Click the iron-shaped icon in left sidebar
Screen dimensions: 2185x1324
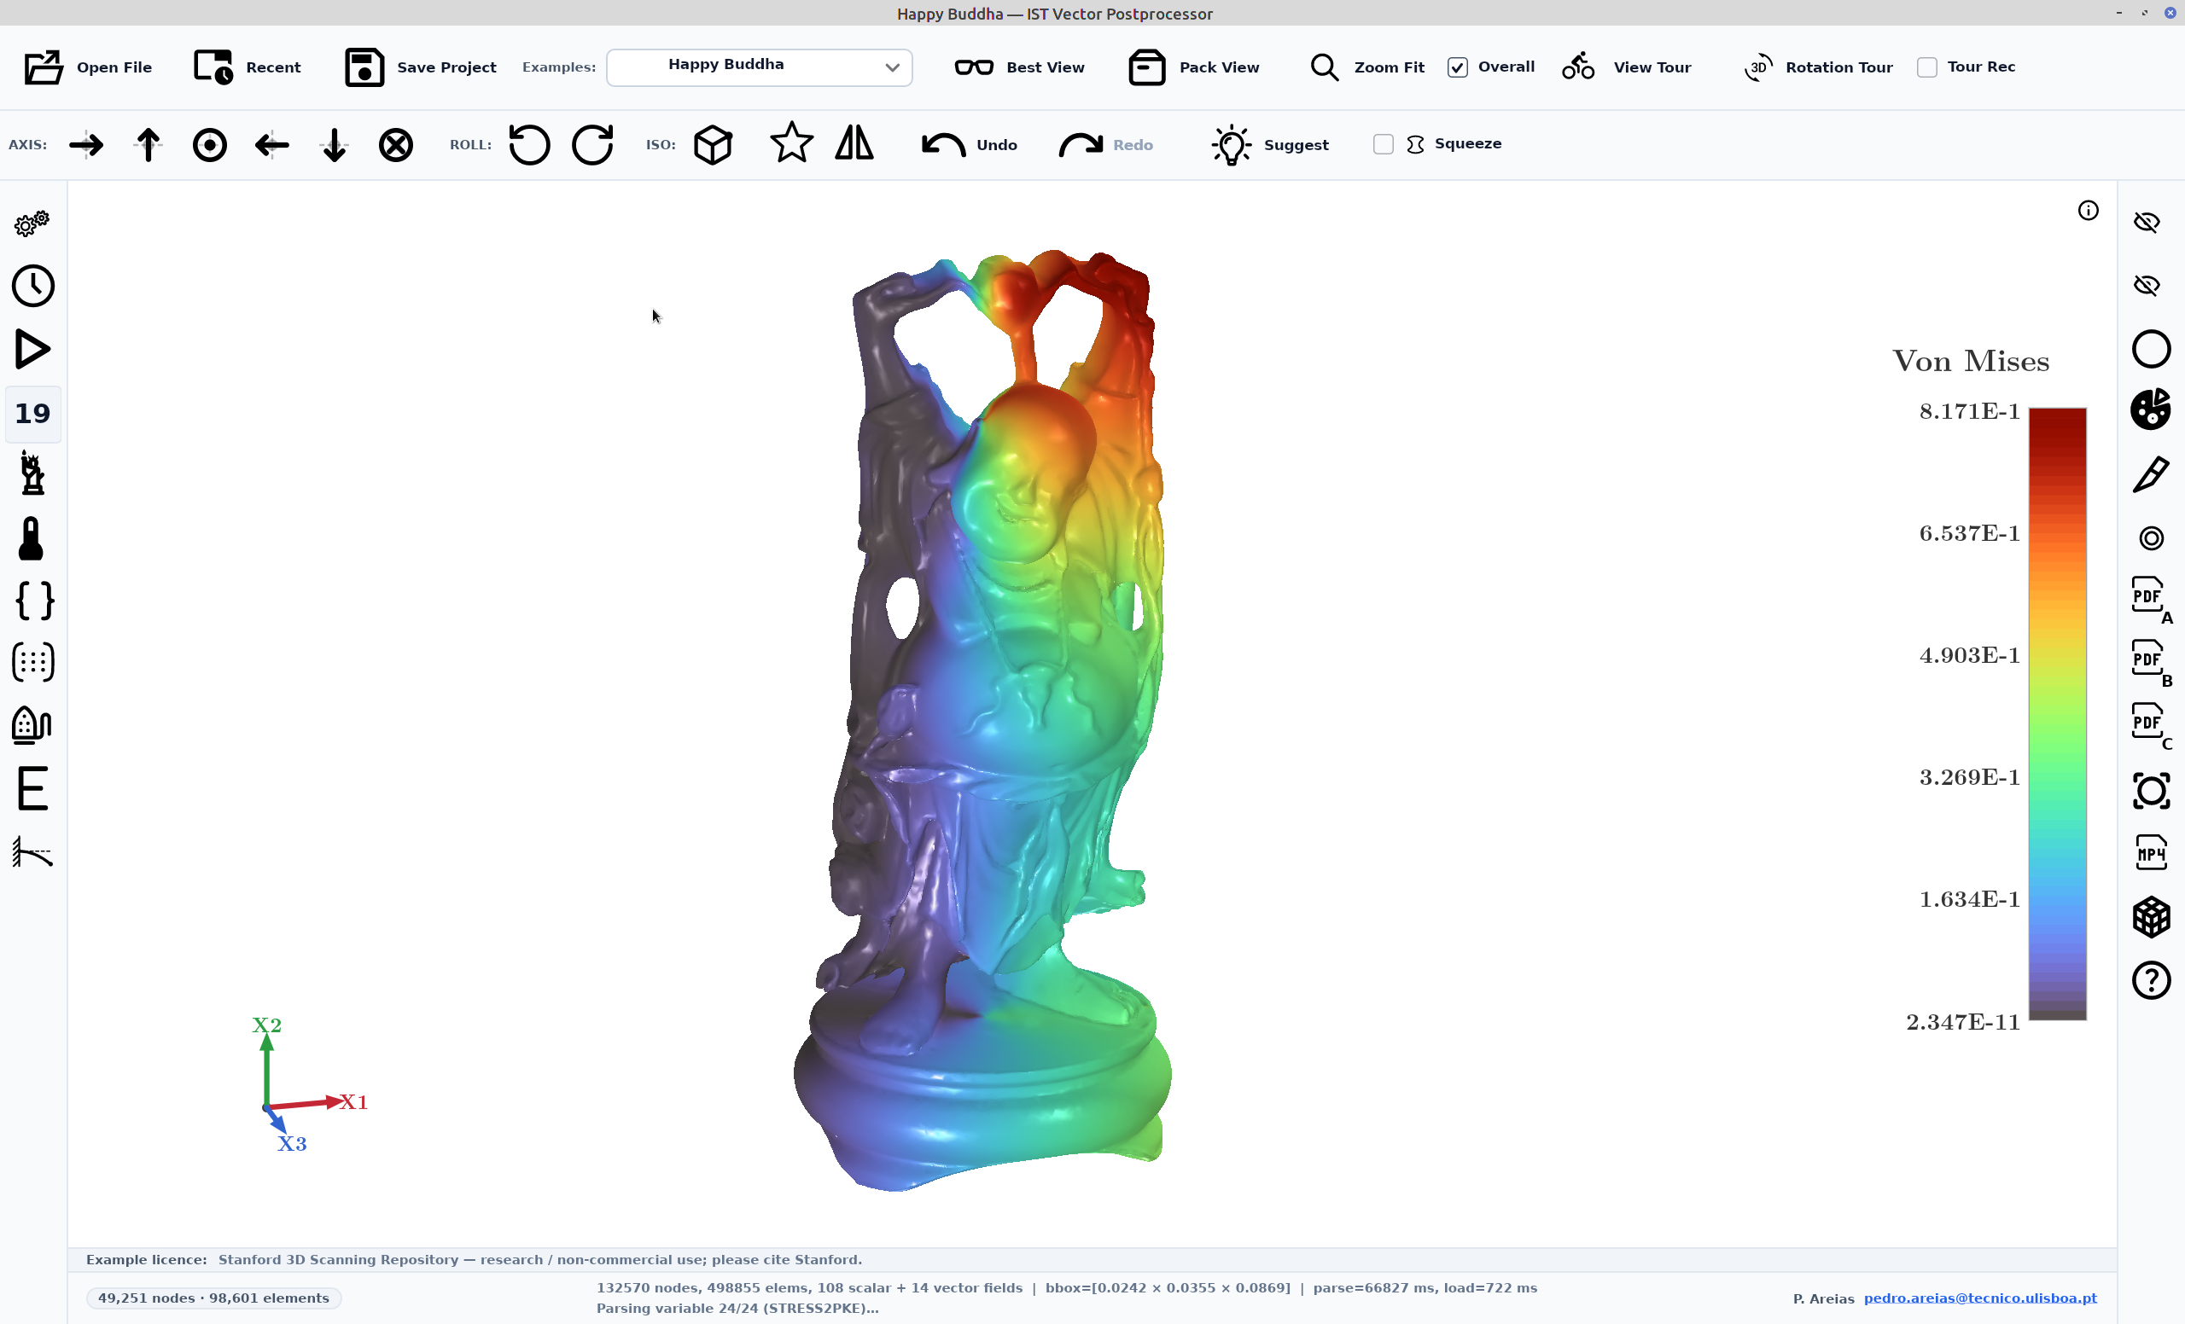(31, 725)
